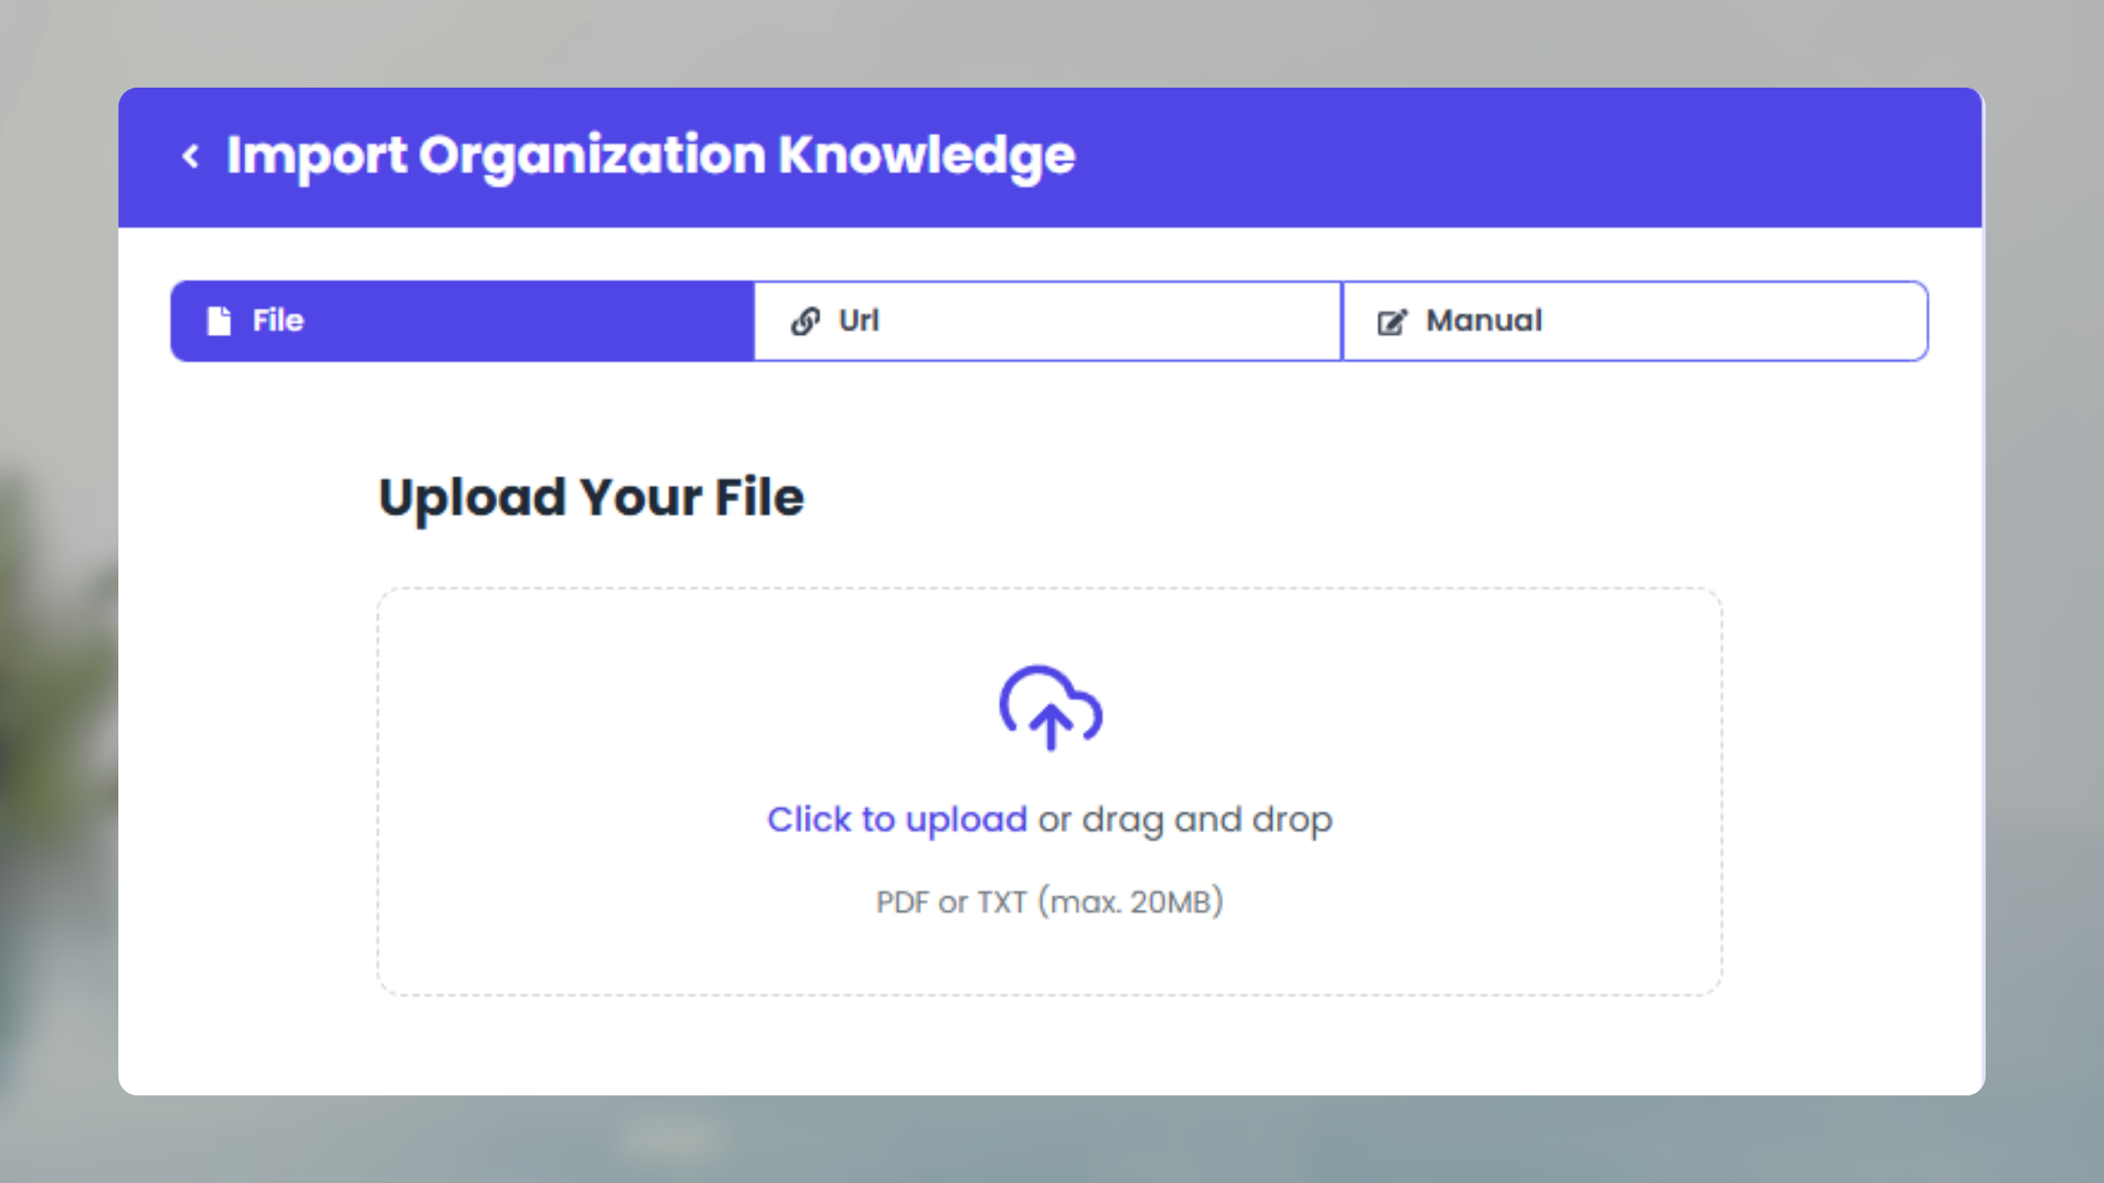The height and width of the screenshot is (1183, 2104).
Task: Select the File tab label
Action: click(x=278, y=321)
